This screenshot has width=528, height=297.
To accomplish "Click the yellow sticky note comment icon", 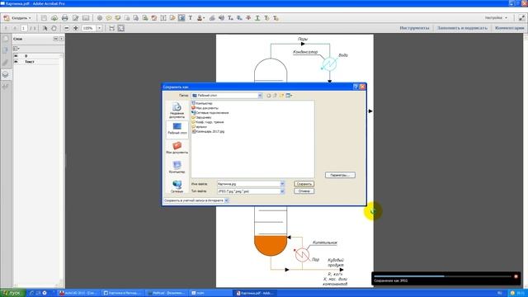I will pyautogui.click(x=109, y=18).
